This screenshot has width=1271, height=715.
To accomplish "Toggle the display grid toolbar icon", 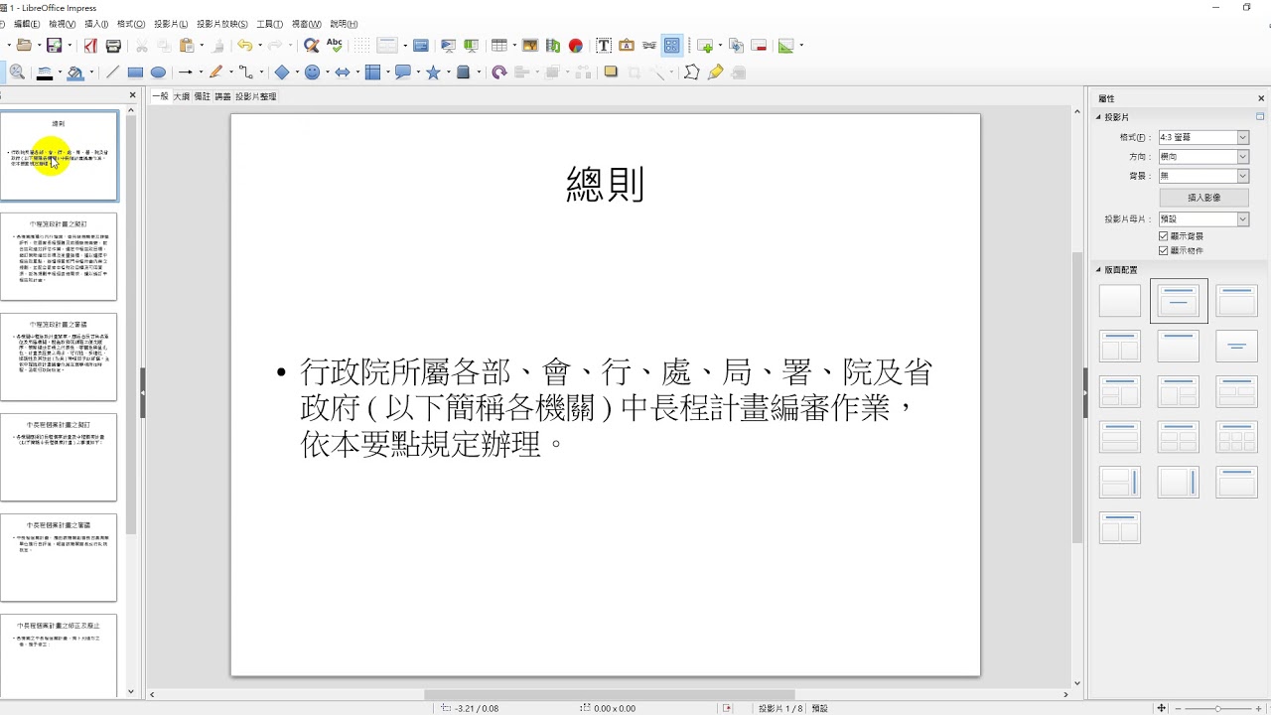I will [x=362, y=46].
